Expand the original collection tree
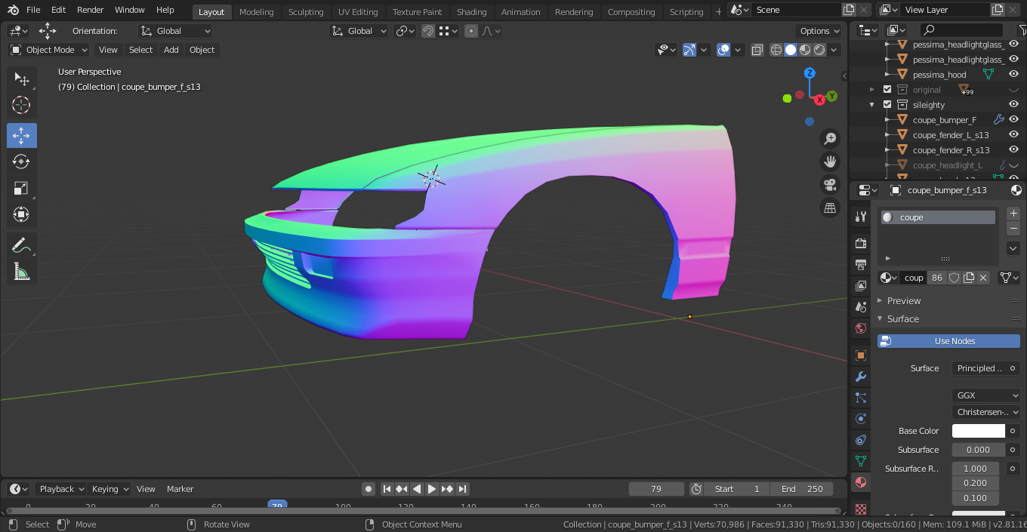 click(x=872, y=90)
